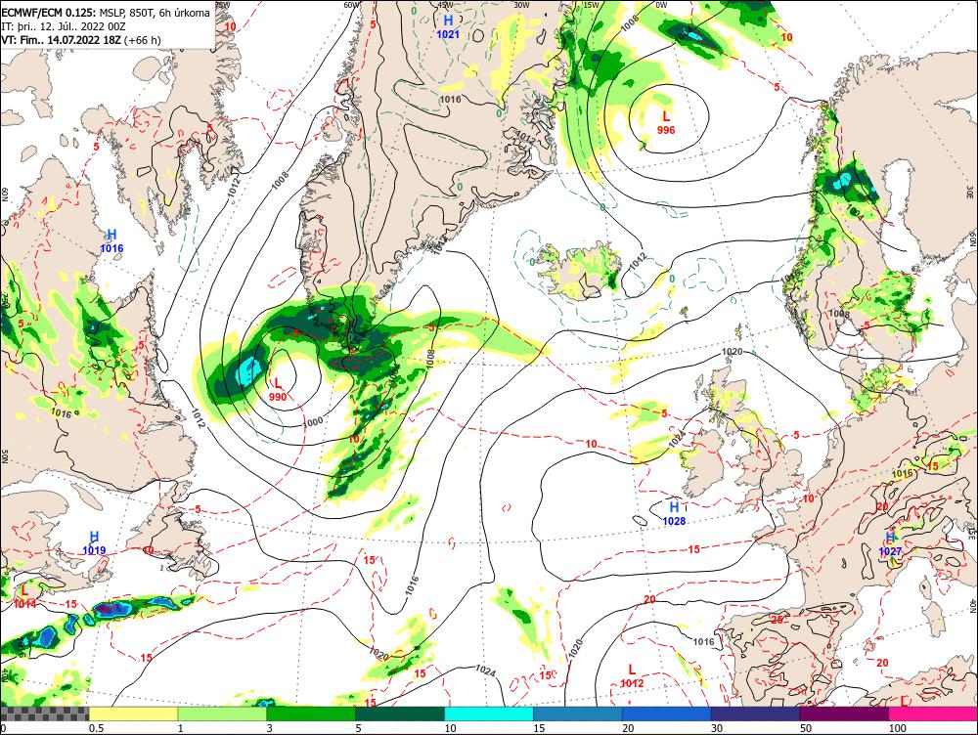Click the 1–3 mm light green legend swatch
The width and height of the screenshot is (978, 735).
[x=222, y=713]
